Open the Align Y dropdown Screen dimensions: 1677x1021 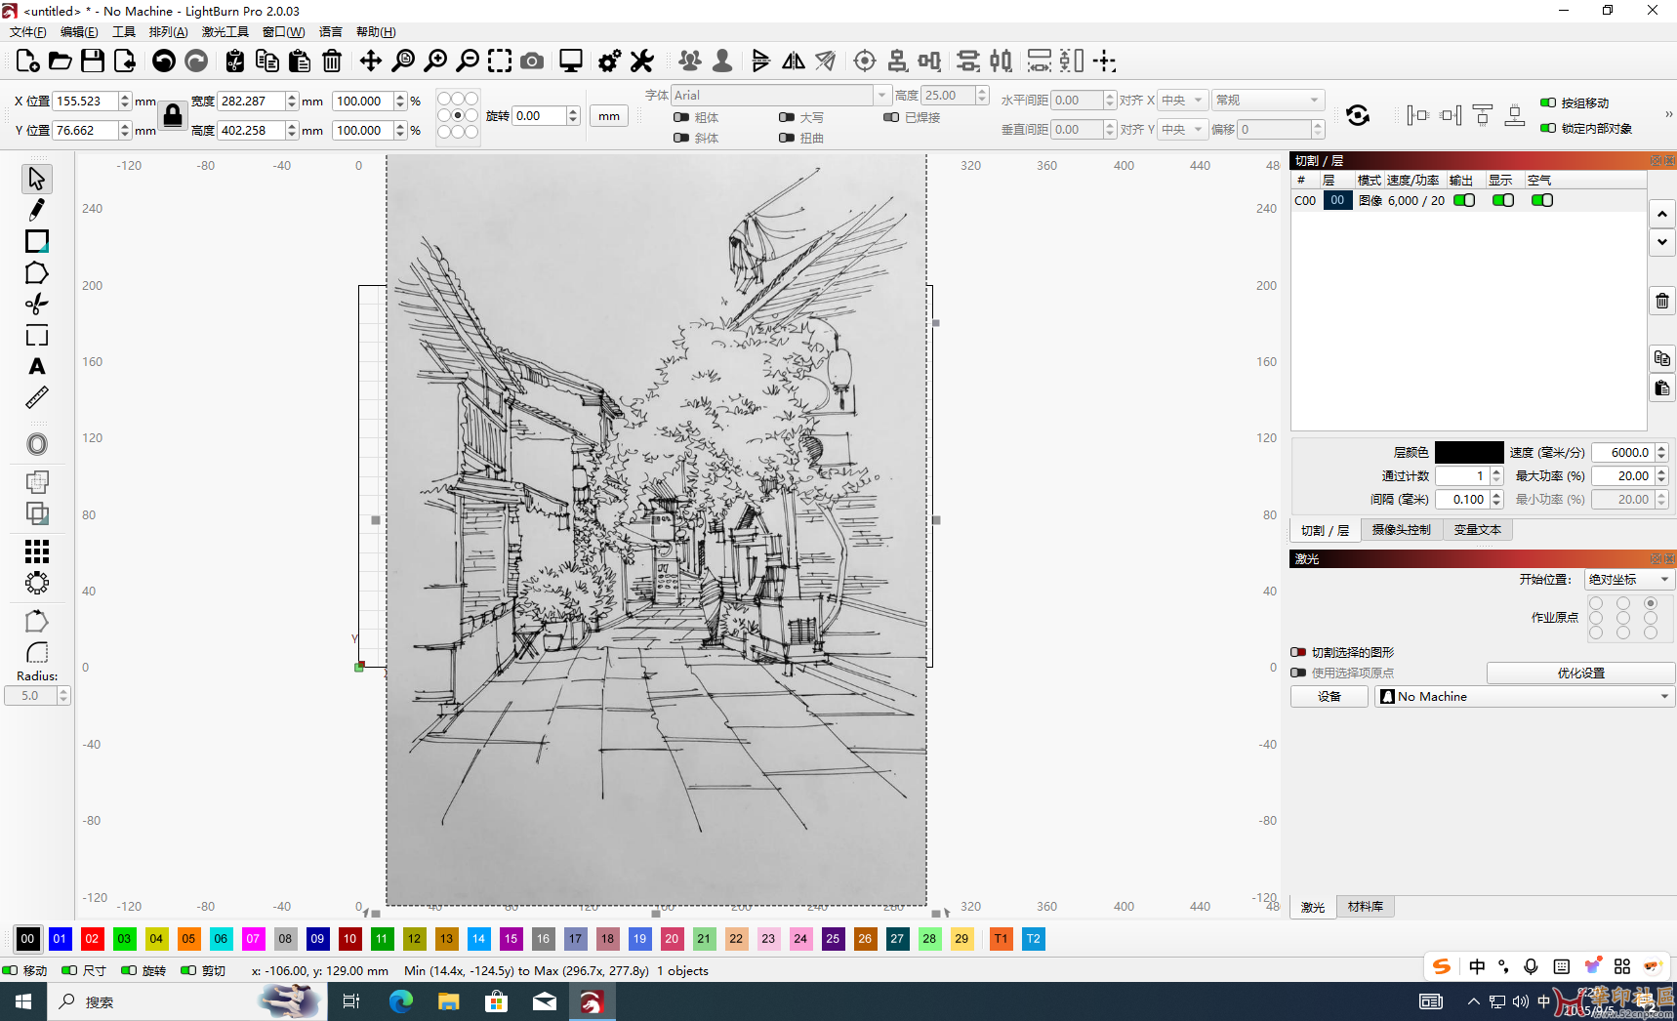(1183, 129)
